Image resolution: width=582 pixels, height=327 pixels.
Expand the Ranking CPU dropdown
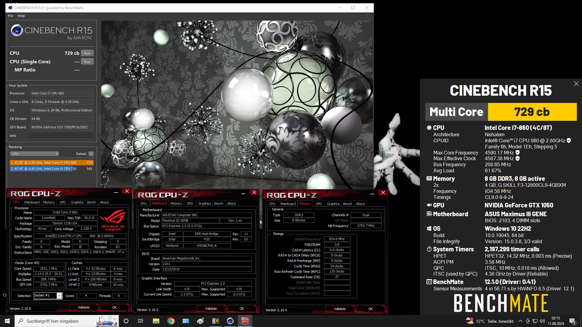35,154
